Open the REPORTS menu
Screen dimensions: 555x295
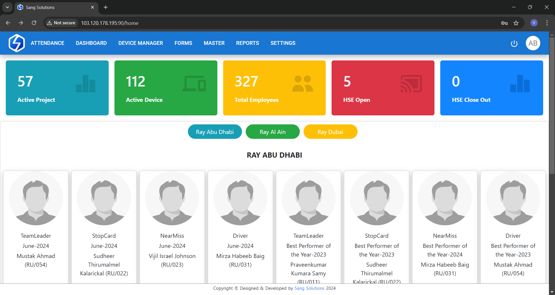point(247,43)
